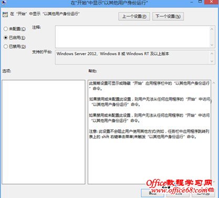Click inside the 注释 comment text box

point(132,37)
